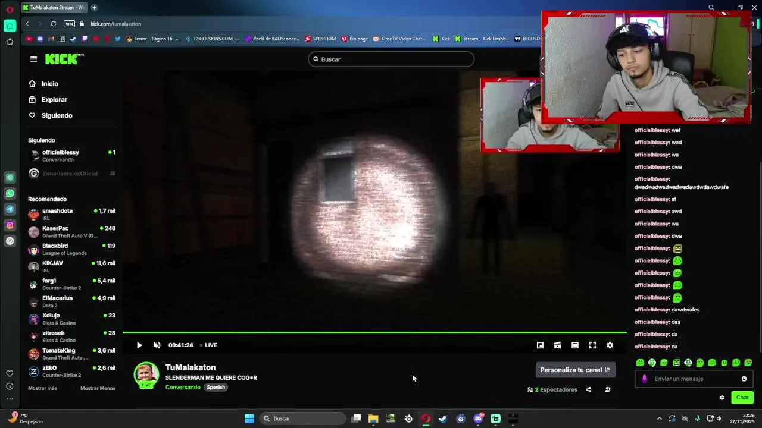Screen dimensions: 762x428
Task: Open TomateKing recommended channel
Action: click(71, 354)
